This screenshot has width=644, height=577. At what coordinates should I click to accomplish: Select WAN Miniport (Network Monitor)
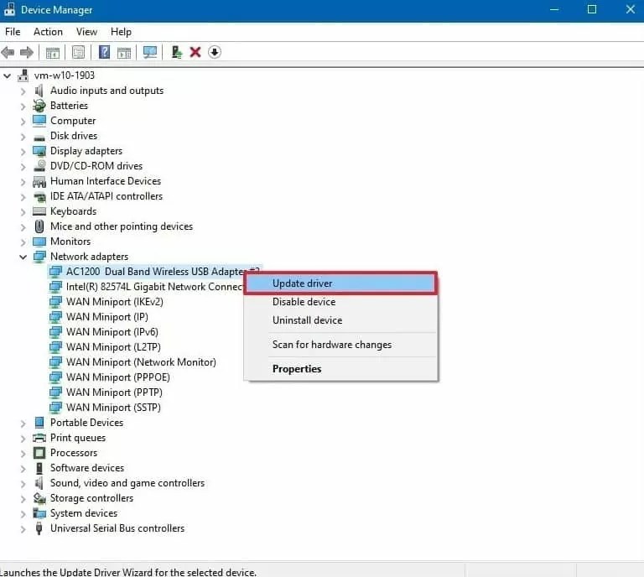[x=141, y=362]
